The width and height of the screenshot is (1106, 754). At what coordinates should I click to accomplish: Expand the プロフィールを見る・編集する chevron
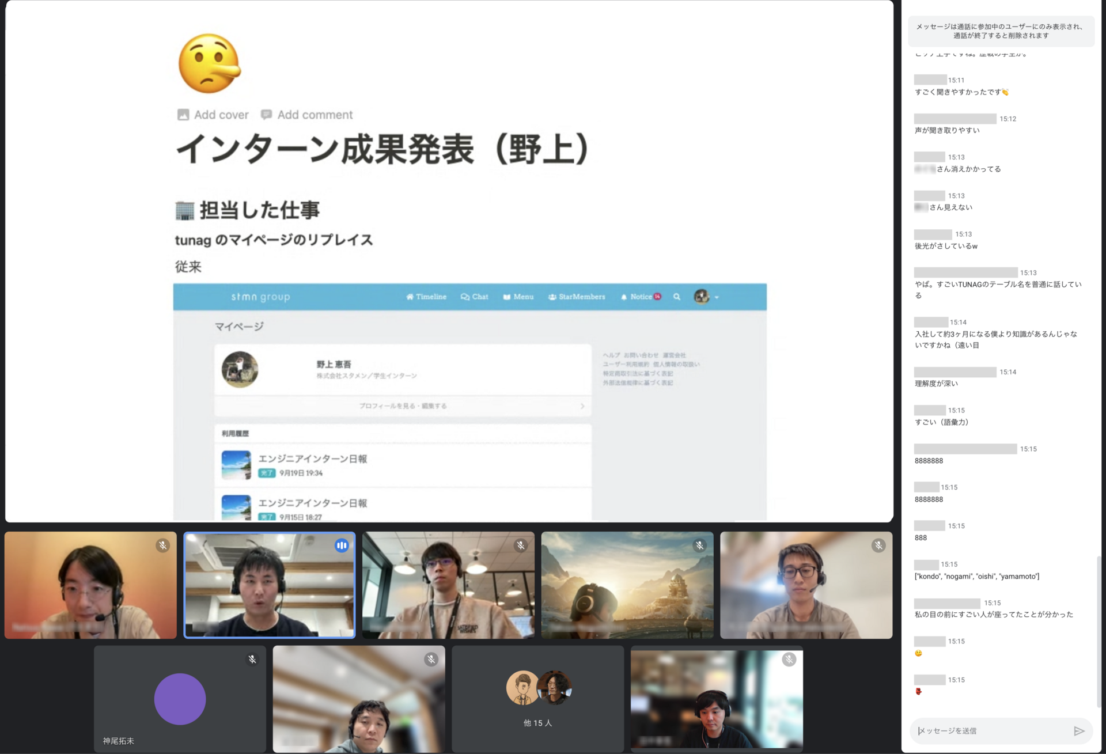tap(582, 406)
